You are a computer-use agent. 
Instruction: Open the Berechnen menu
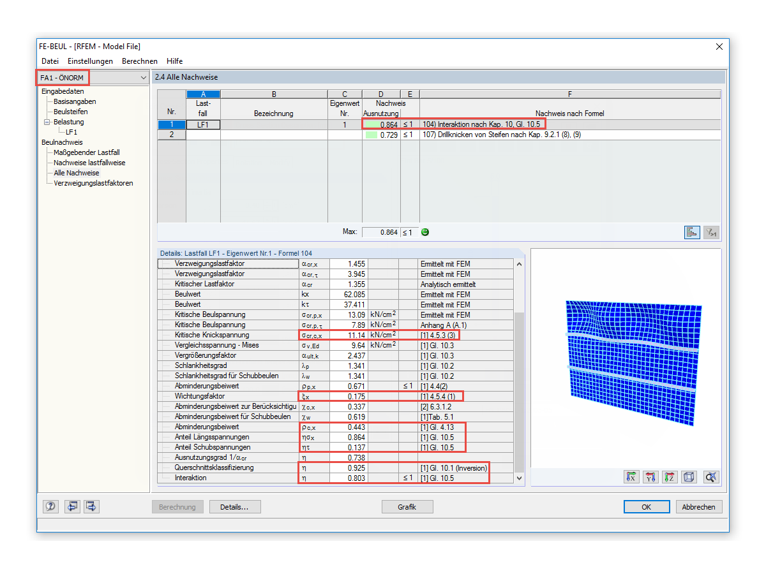pyautogui.click(x=140, y=61)
